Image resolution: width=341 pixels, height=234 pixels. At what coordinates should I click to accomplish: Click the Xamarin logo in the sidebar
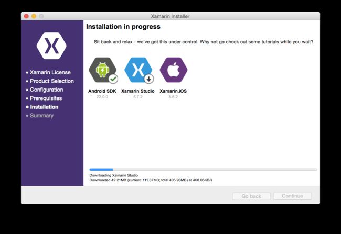pos(51,46)
